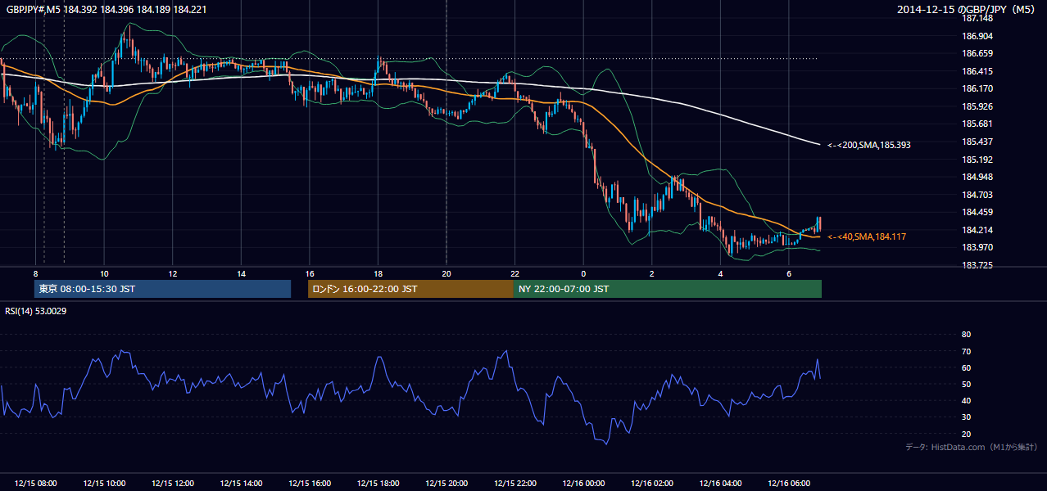Image resolution: width=1047 pixels, height=491 pixels.
Task: Click price axis label 186.659
Action: (977, 53)
